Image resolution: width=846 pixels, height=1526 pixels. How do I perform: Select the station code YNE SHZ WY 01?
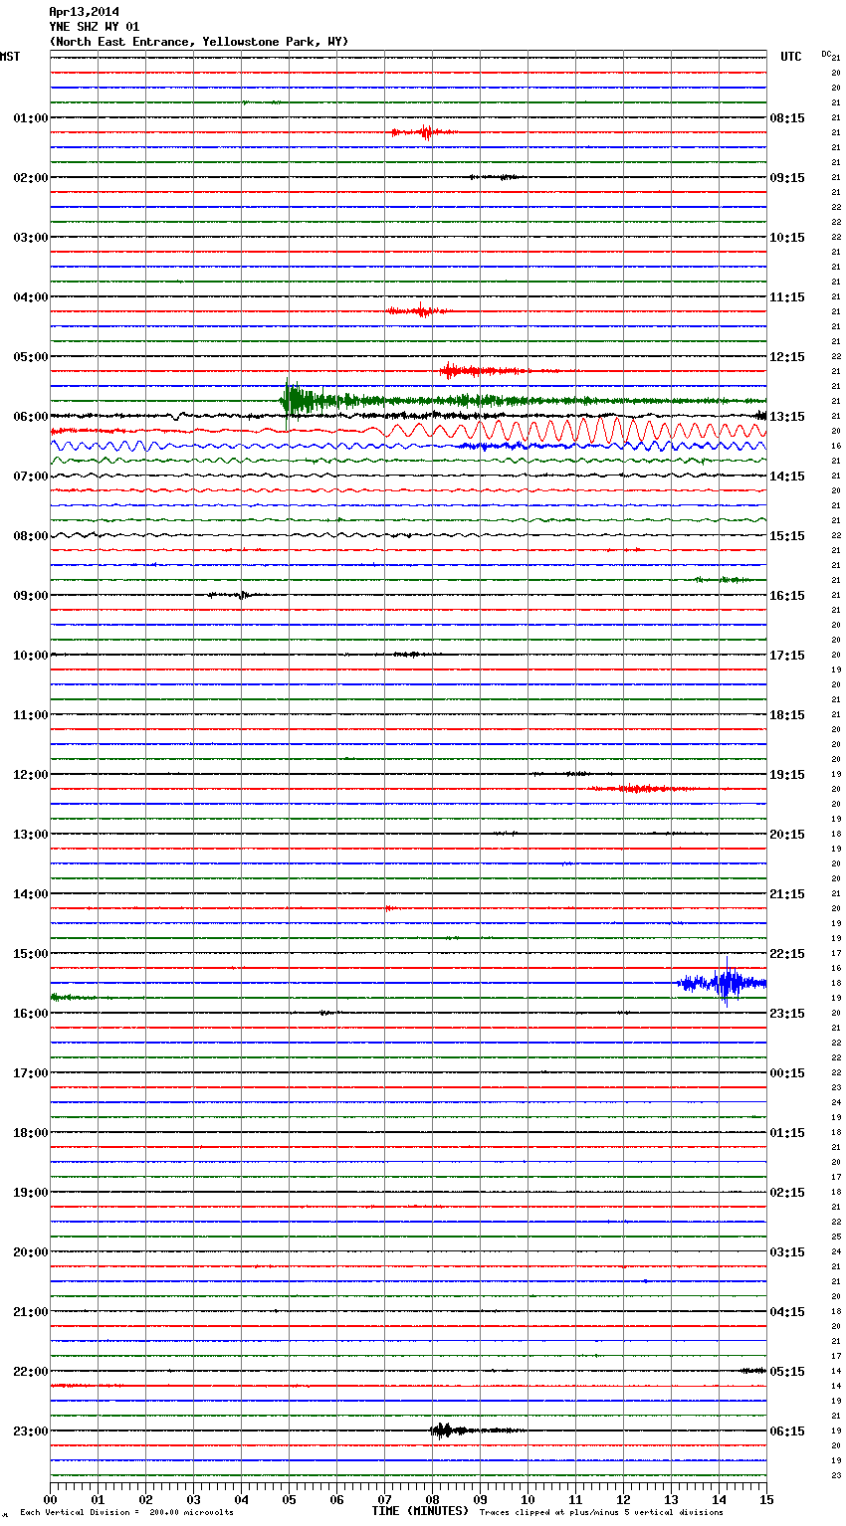coord(94,27)
